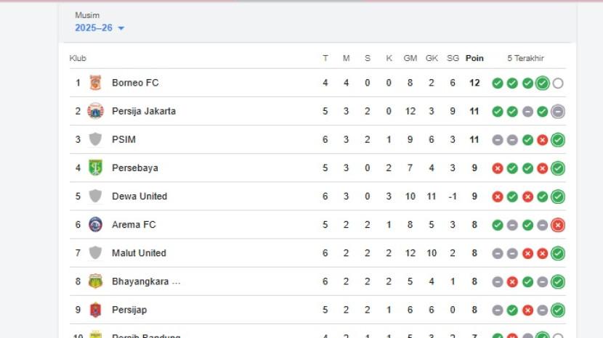Image resolution: width=603 pixels, height=338 pixels.
Task: Select the Malut United row name
Action: pos(139,253)
